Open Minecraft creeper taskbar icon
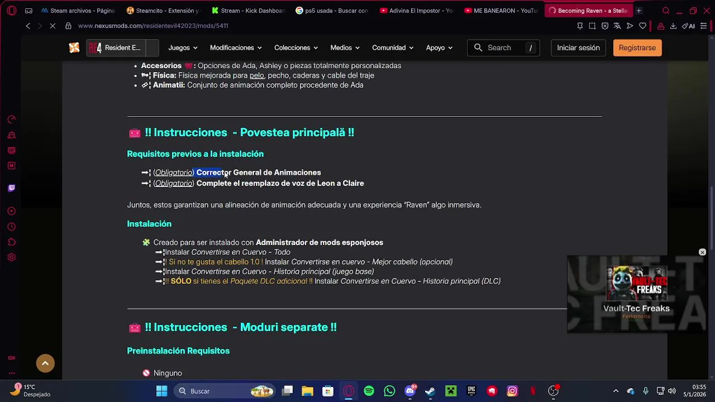715x402 pixels. point(451,391)
